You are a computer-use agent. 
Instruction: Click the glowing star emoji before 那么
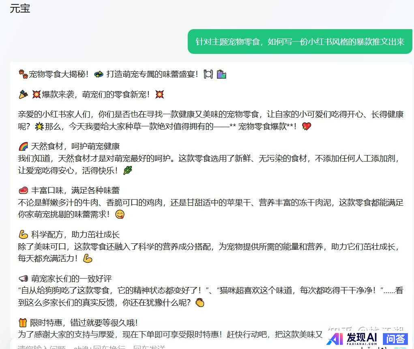pyautogui.click(x=39, y=126)
